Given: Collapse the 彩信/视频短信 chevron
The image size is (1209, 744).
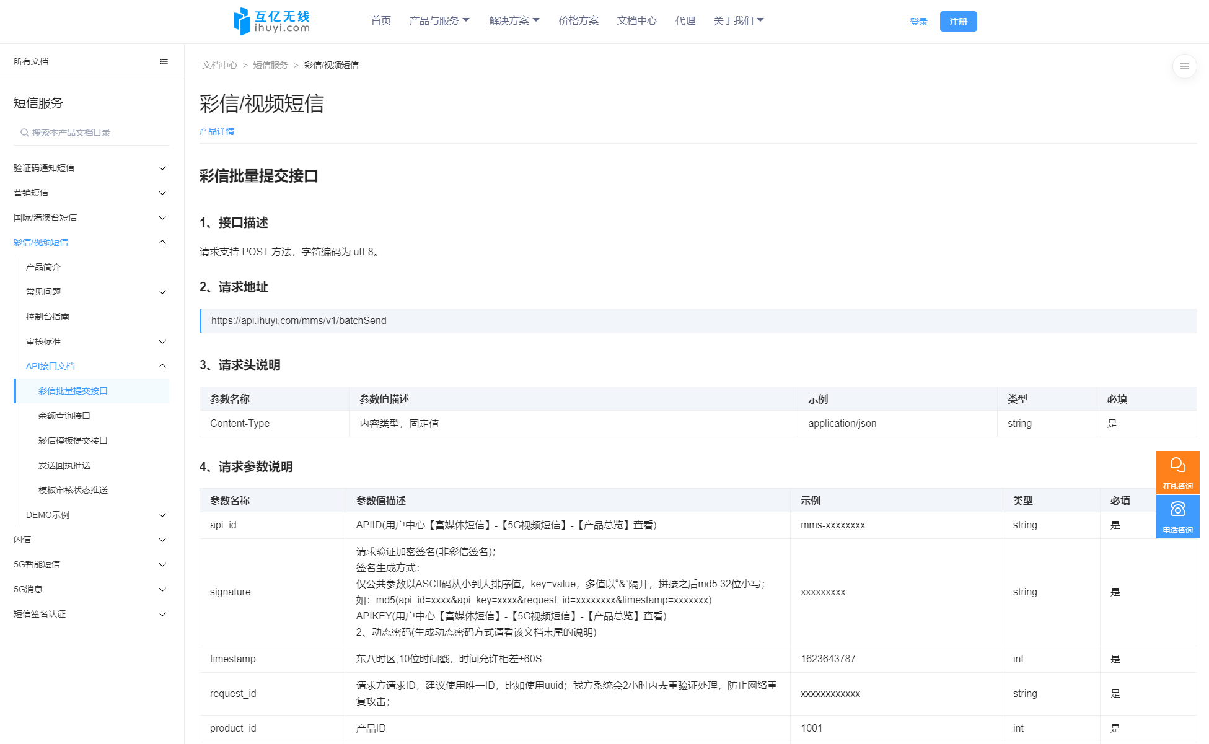Looking at the screenshot, I should click(x=162, y=242).
